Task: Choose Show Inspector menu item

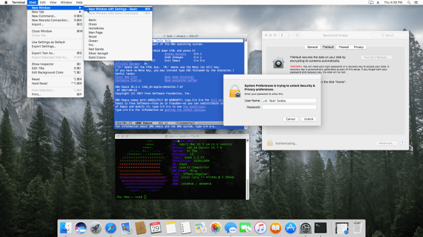Action: point(56,64)
